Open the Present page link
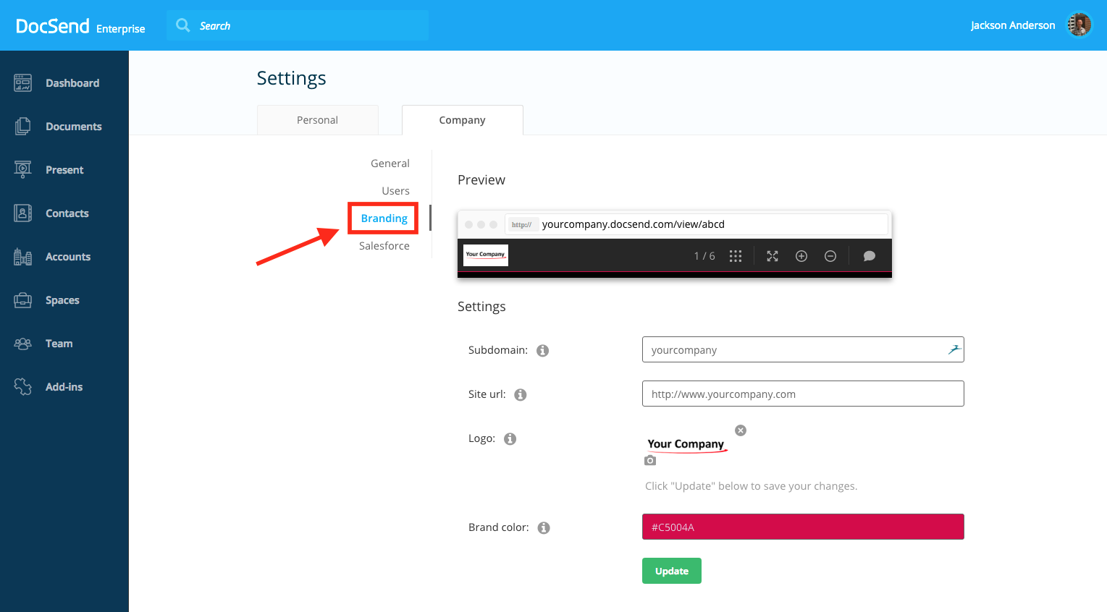 coord(64,170)
